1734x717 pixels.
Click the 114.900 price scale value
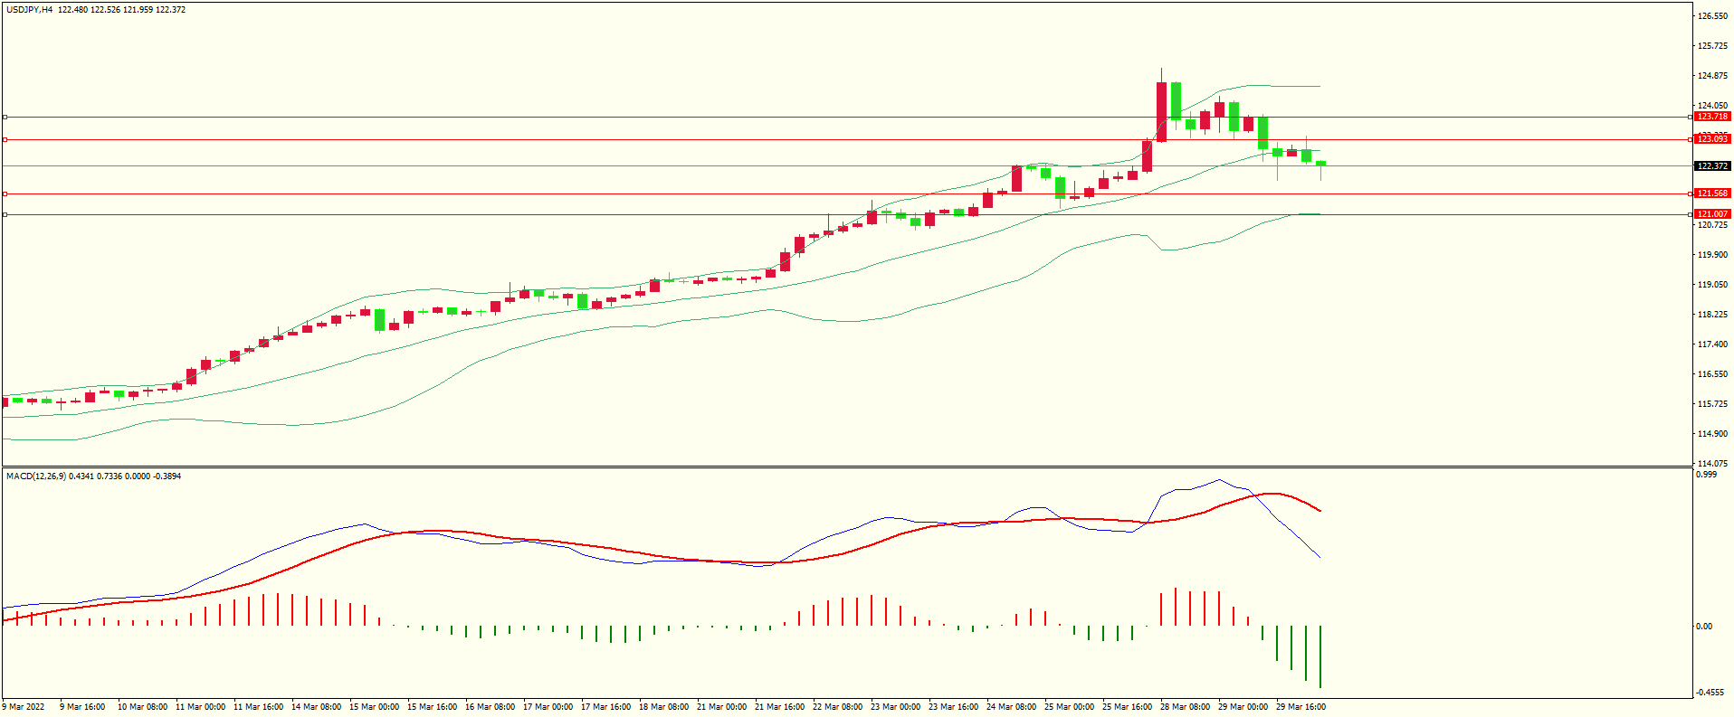click(x=1712, y=434)
